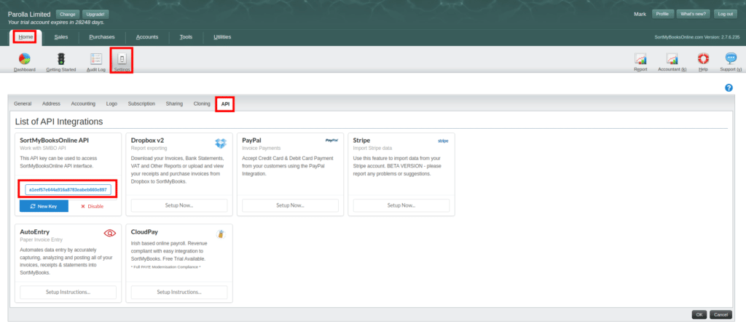The image size is (746, 324).
Task: Select the API tab
Action: (x=225, y=103)
